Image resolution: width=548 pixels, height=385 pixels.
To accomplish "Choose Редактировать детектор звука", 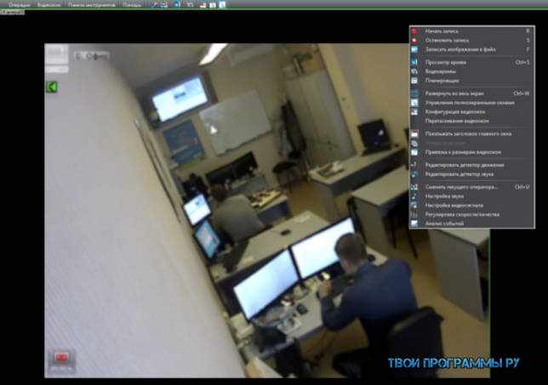I will (x=471, y=174).
